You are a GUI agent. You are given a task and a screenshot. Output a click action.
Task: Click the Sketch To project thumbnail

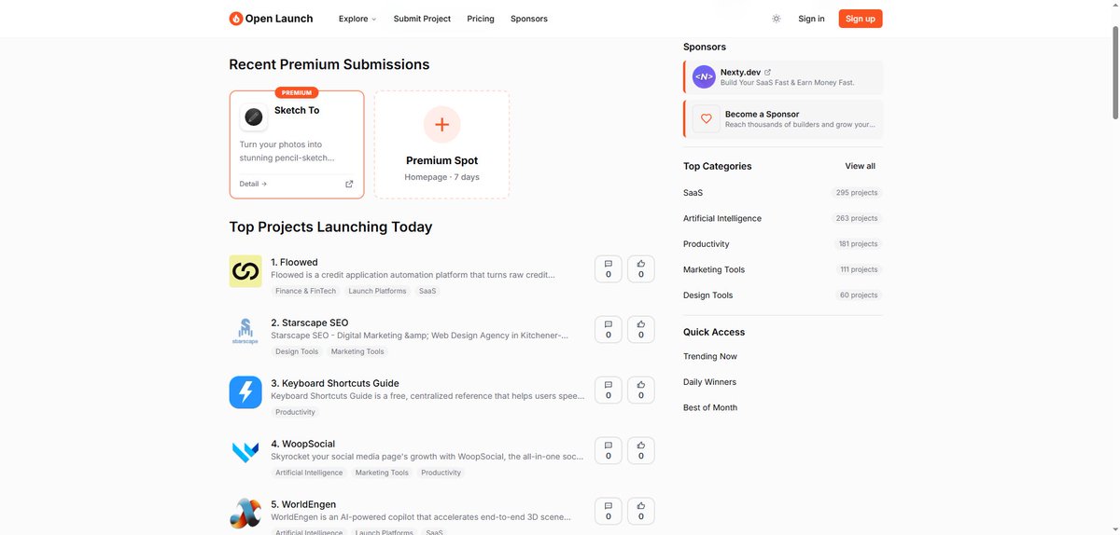[254, 117]
